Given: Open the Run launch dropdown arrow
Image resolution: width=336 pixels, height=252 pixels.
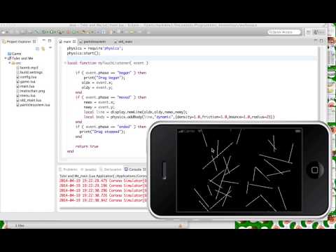Looking at the screenshot, I should click(55, 32).
